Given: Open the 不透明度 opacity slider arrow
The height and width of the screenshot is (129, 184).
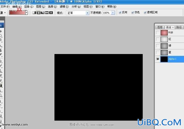Looking at the screenshot, I should (113, 13).
